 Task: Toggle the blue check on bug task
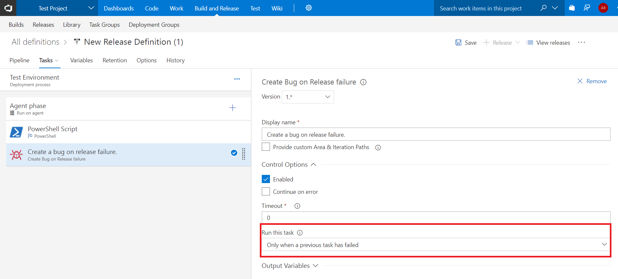coord(234,152)
